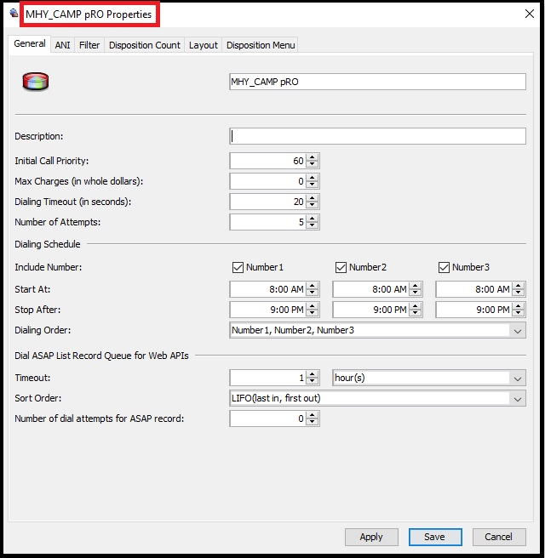Increase Number3 Start At time
This screenshot has height=558, width=545.
click(x=519, y=286)
